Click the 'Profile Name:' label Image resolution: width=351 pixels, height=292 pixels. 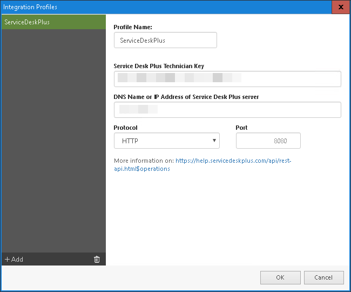133,27
